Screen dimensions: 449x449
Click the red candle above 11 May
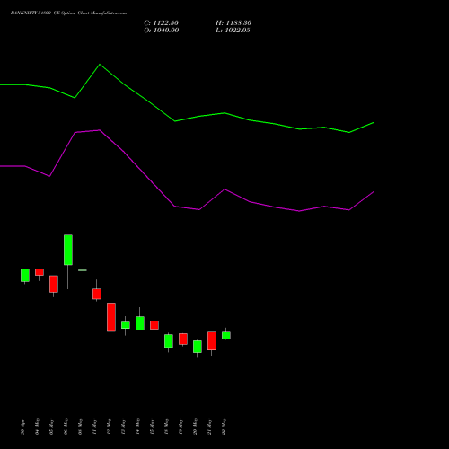pyautogui.click(x=97, y=294)
